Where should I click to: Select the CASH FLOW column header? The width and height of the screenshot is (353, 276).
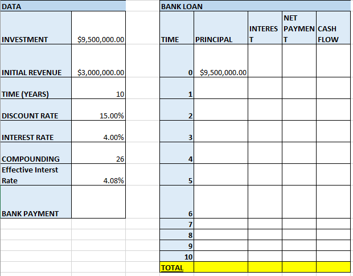[334, 28]
